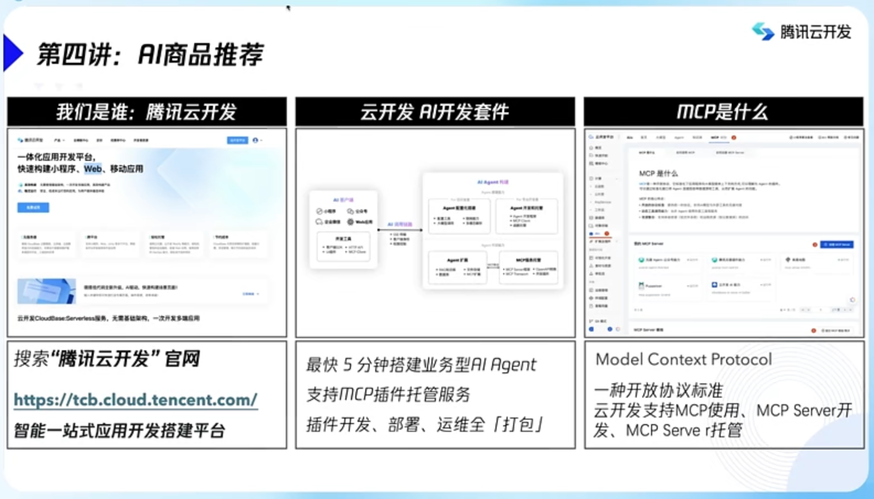Image resolution: width=874 pixels, height=499 pixels.
Task: Click the 公众号 icon in AI client box
Action: pyautogui.click(x=350, y=211)
